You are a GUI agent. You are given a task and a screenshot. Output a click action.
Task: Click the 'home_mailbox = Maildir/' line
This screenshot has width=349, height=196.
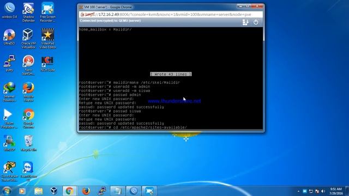pos(105,29)
